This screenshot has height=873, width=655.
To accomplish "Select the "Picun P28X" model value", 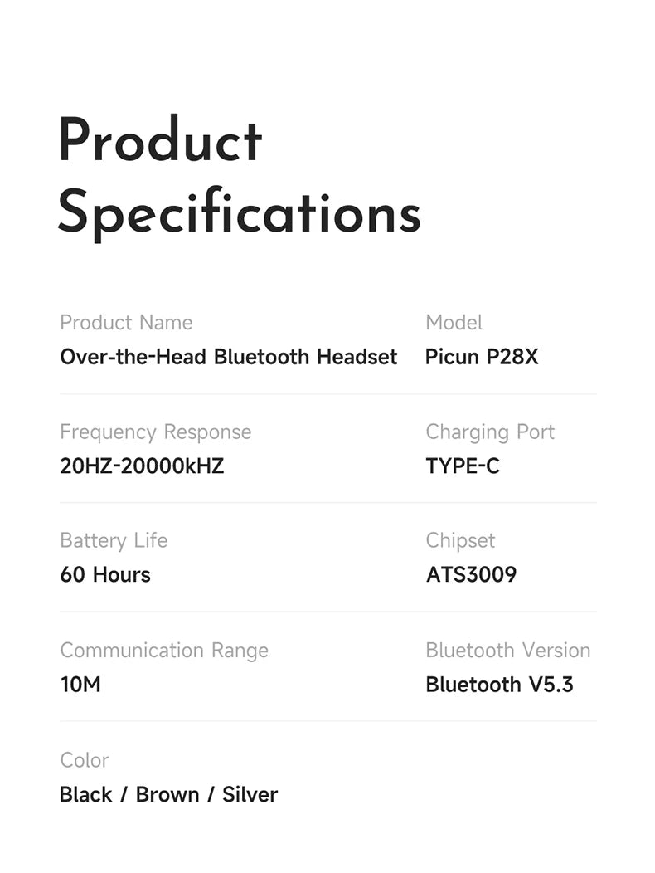I will click(x=482, y=357).
